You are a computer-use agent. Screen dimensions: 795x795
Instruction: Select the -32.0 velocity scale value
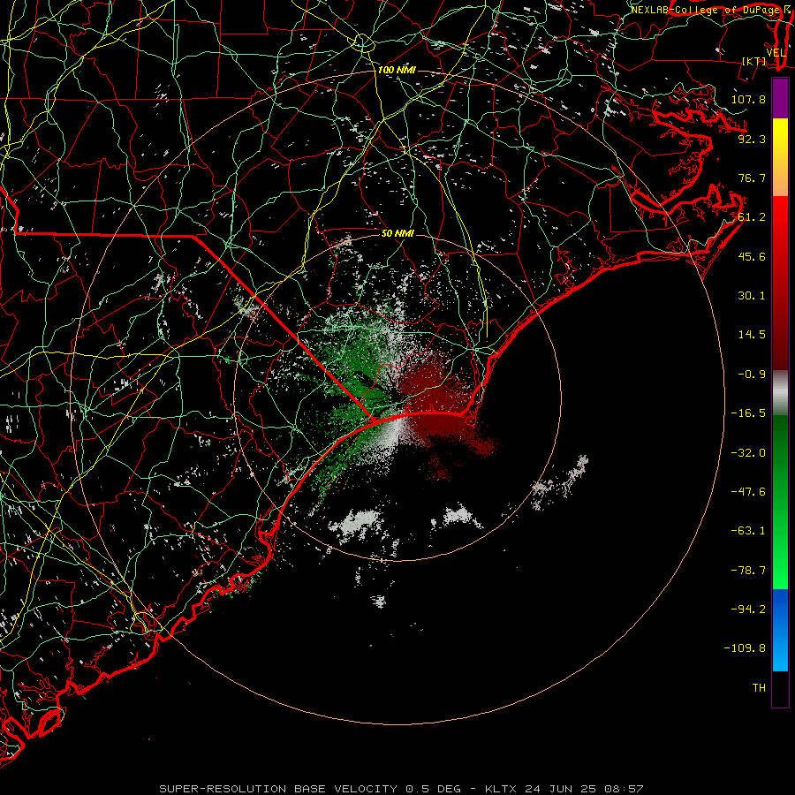coord(748,453)
